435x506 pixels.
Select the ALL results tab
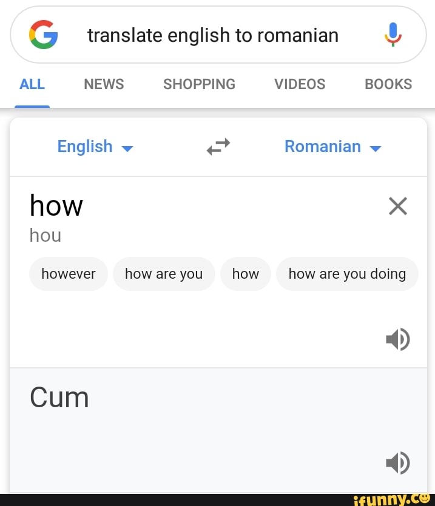click(32, 84)
